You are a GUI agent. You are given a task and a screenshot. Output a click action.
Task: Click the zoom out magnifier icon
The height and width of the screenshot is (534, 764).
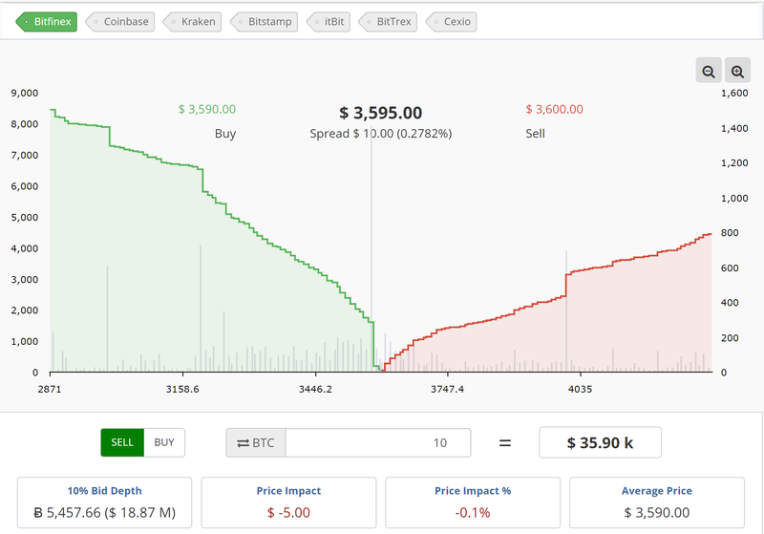click(709, 72)
